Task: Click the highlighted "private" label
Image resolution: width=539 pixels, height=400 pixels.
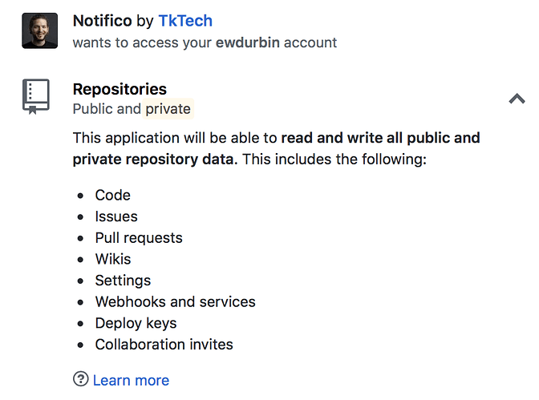Action: [168, 109]
